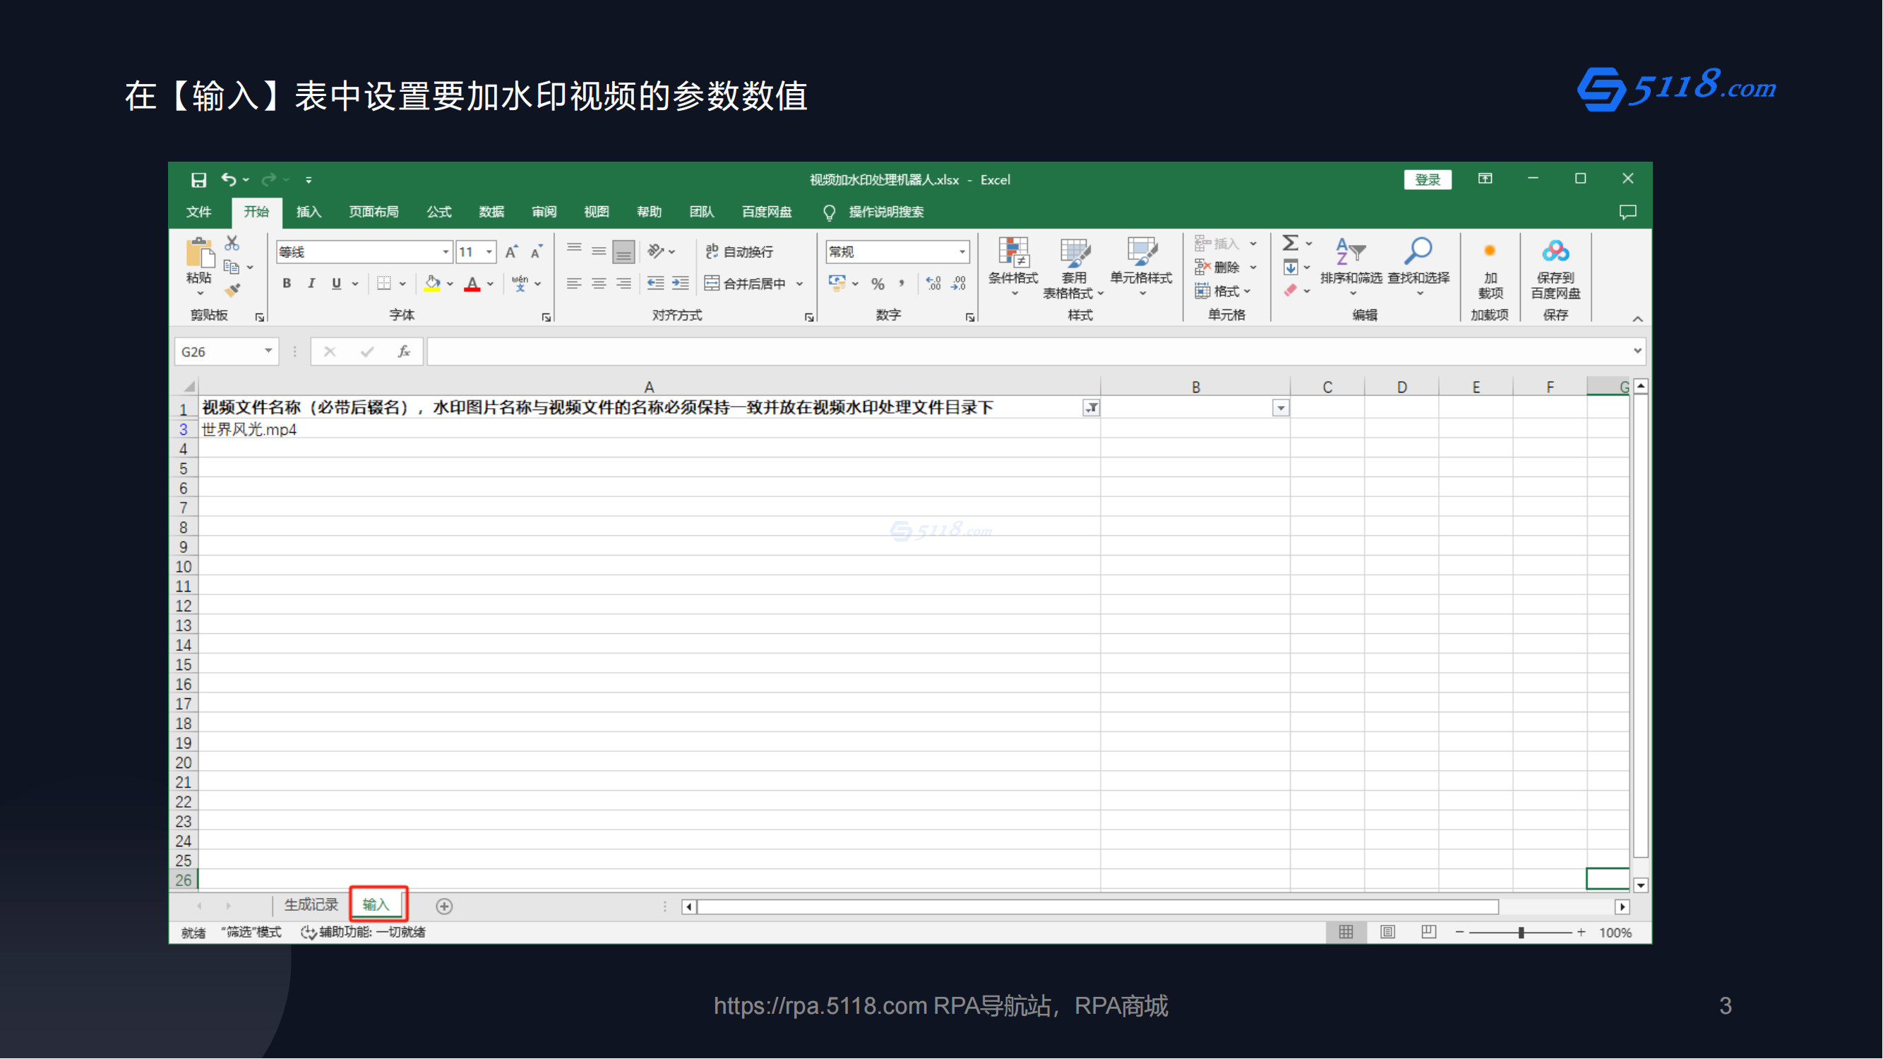1883x1059 pixels.
Task: Click the Save to Baidu Netdisk icon
Action: pyautogui.click(x=1555, y=252)
